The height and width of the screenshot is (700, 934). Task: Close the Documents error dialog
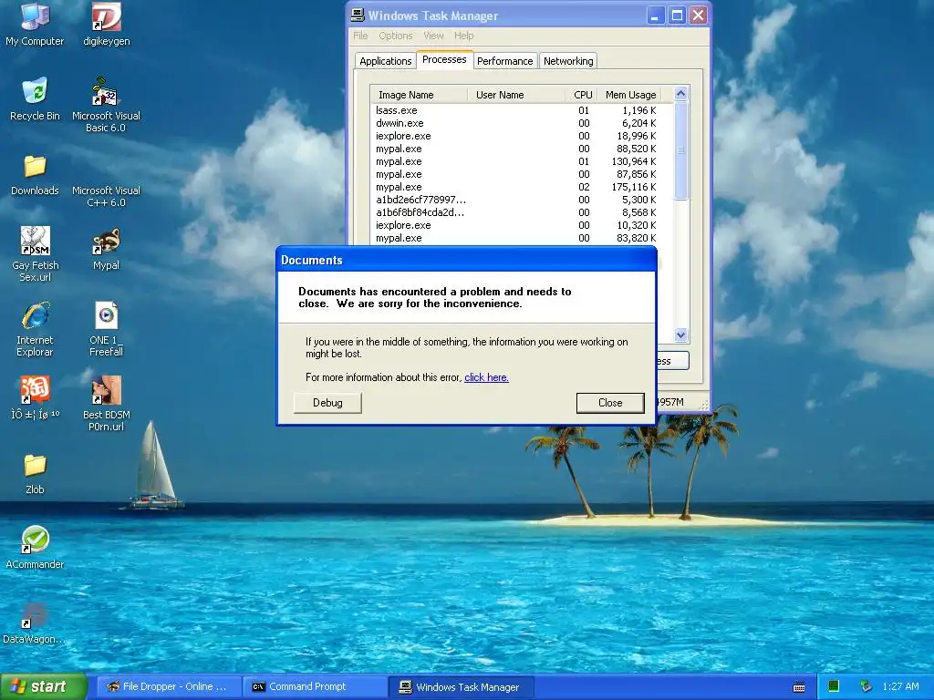point(610,403)
